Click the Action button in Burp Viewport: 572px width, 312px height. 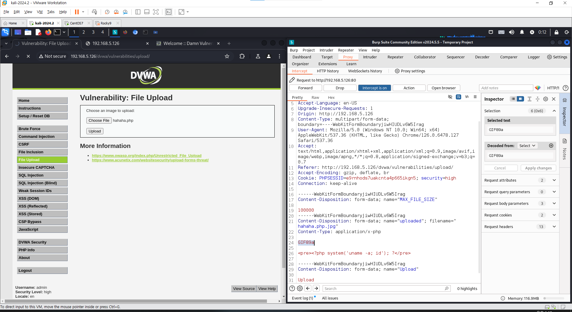409,88
